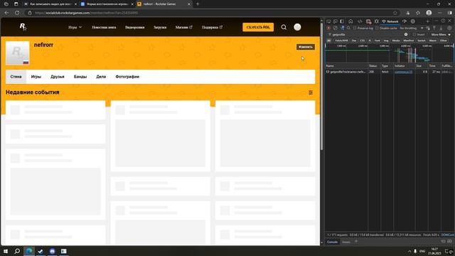
Task: Open site search magnifier icon
Action: (284, 27)
